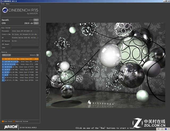Click the Identical System legend swatch

point(14,121)
